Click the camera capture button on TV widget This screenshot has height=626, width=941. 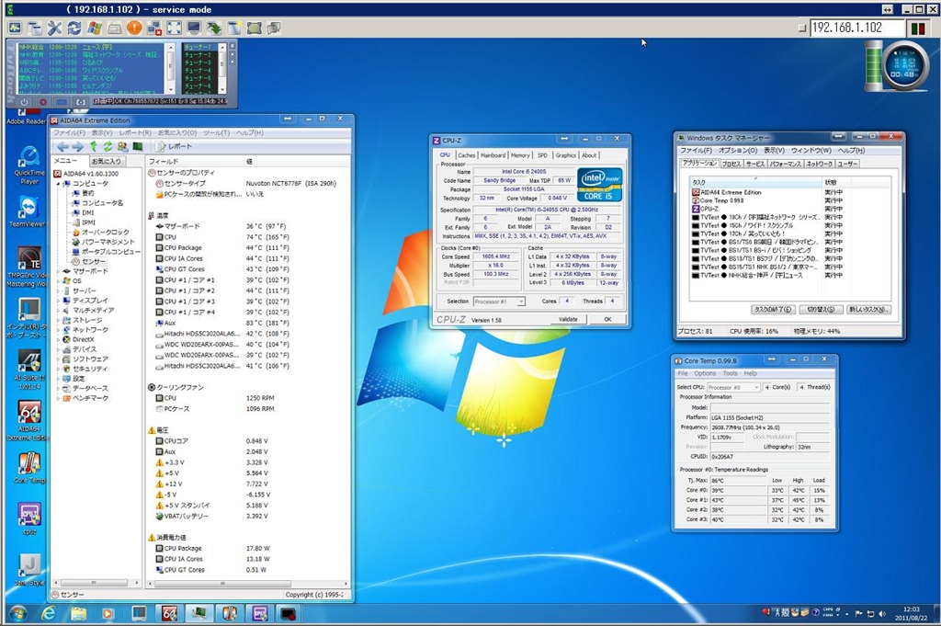pyautogui.click(x=81, y=102)
